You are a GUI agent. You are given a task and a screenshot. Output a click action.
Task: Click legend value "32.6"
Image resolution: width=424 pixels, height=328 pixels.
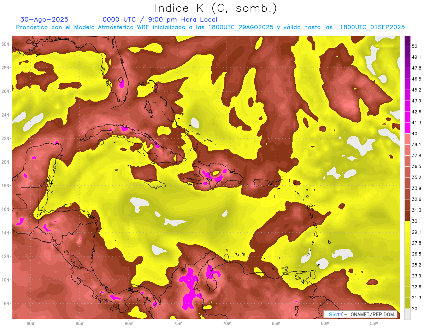[x=416, y=199]
